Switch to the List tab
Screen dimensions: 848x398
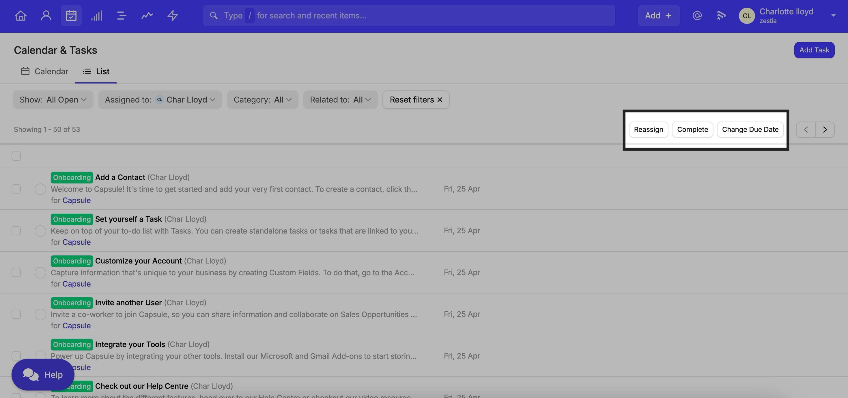96,72
